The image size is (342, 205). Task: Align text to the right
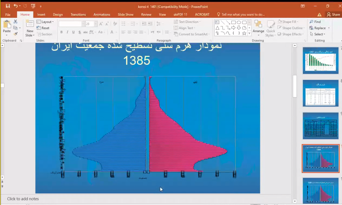[x=135, y=32]
